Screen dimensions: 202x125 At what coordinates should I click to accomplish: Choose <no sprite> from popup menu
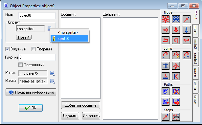[69, 32]
